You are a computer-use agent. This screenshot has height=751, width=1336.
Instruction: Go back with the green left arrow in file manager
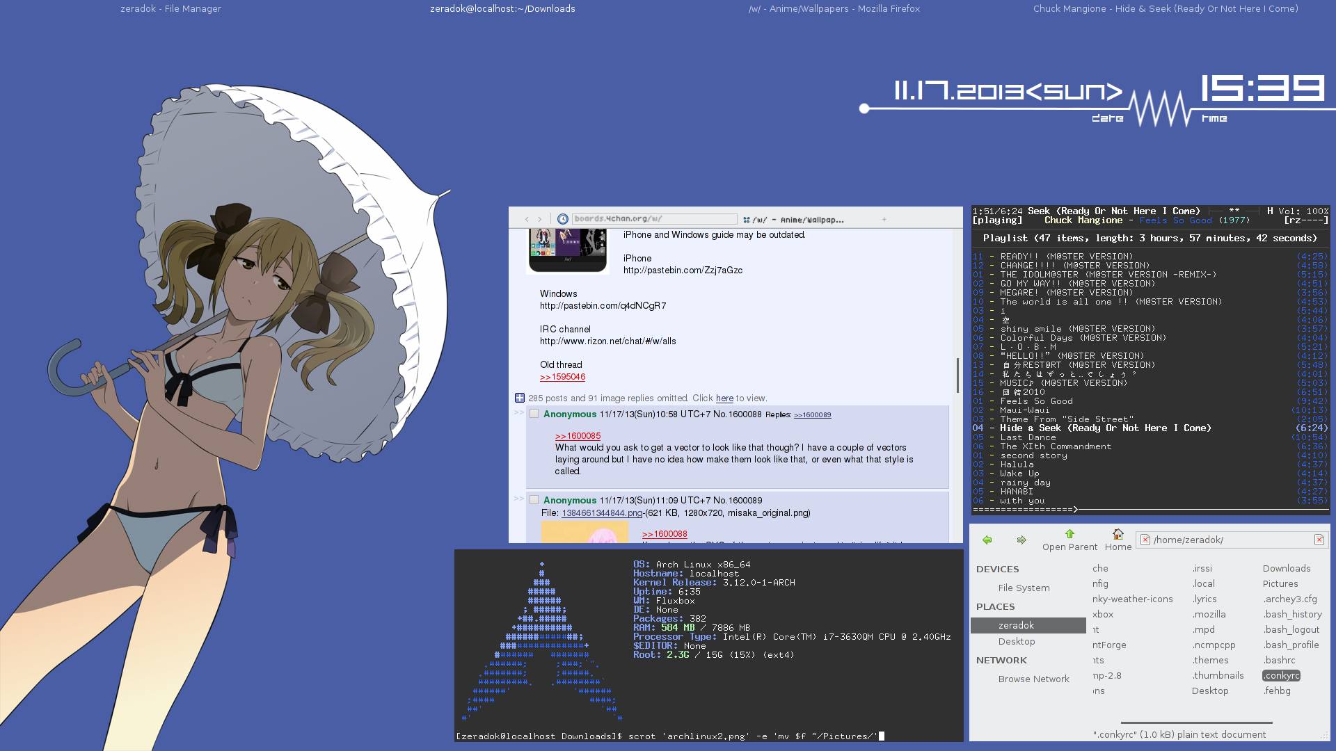point(987,540)
